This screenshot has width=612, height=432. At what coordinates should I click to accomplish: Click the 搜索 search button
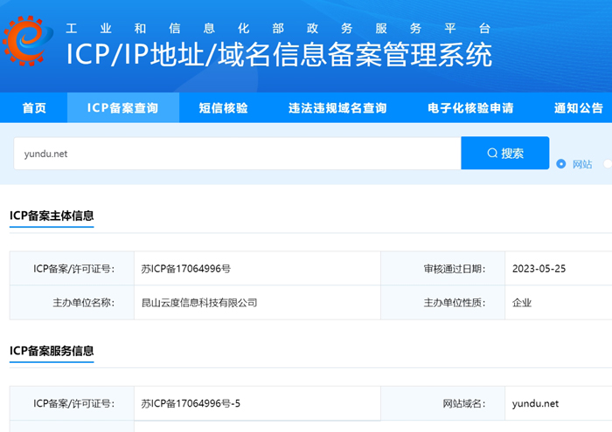point(505,153)
